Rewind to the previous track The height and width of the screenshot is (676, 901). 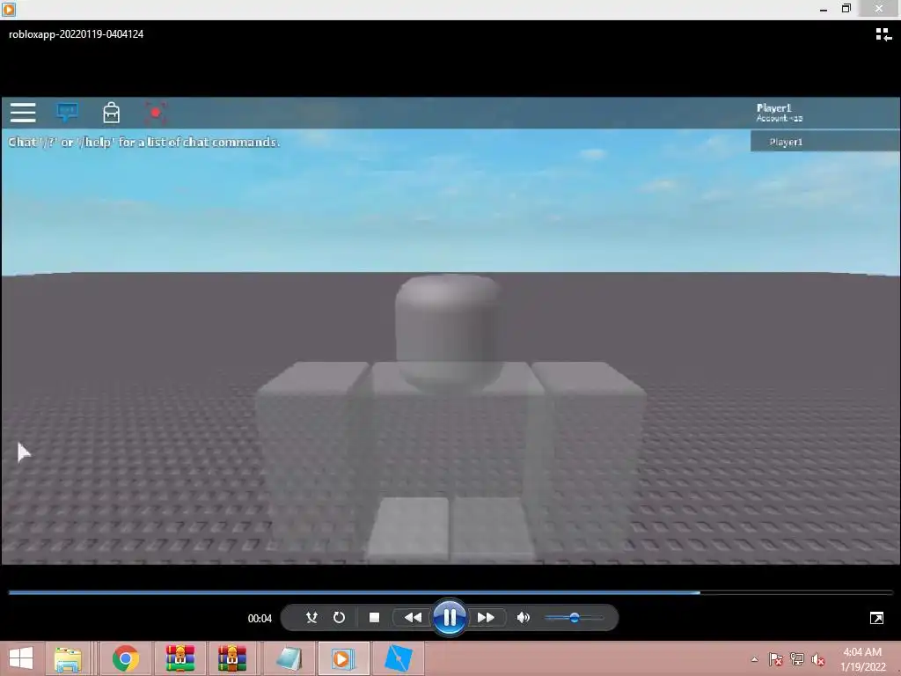(413, 617)
